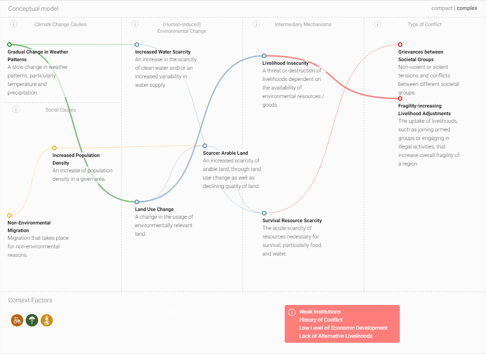This screenshot has width=486, height=354.
Task: Click info icon next to Intermediary Mechanisms
Action: tap(256, 24)
